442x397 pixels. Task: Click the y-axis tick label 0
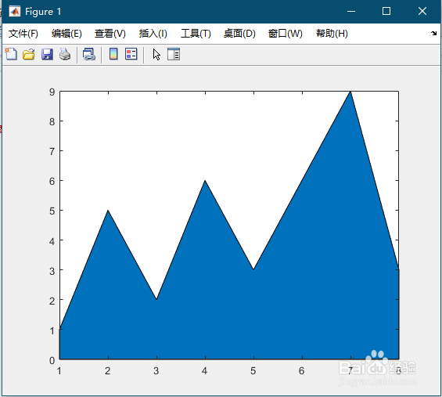tap(52, 360)
